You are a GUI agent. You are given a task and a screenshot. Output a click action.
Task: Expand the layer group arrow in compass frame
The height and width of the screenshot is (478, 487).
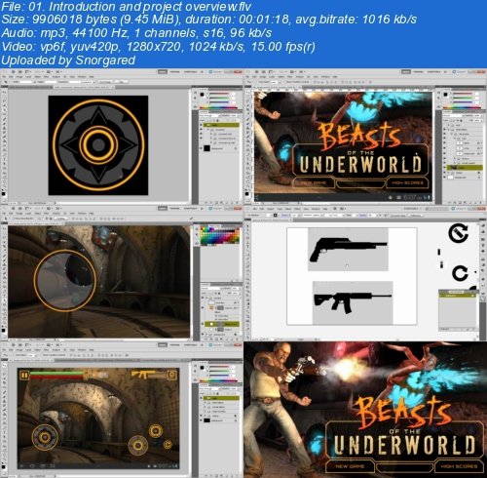click(x=208, y=130)
